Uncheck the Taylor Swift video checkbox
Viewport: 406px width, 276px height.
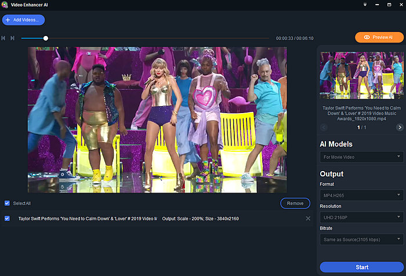click(x=7, y=219)
